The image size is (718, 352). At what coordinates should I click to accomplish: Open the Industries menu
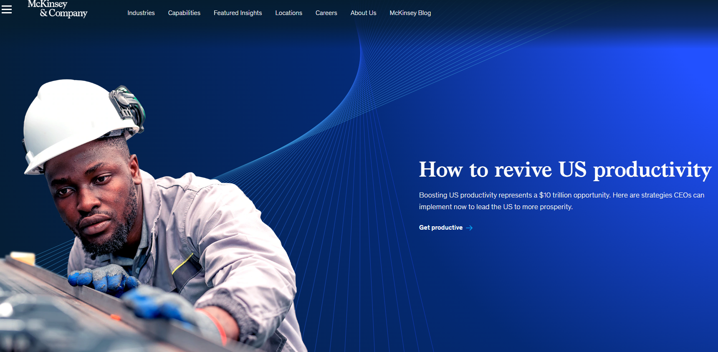pyautogui.click(x=141, y=13)
